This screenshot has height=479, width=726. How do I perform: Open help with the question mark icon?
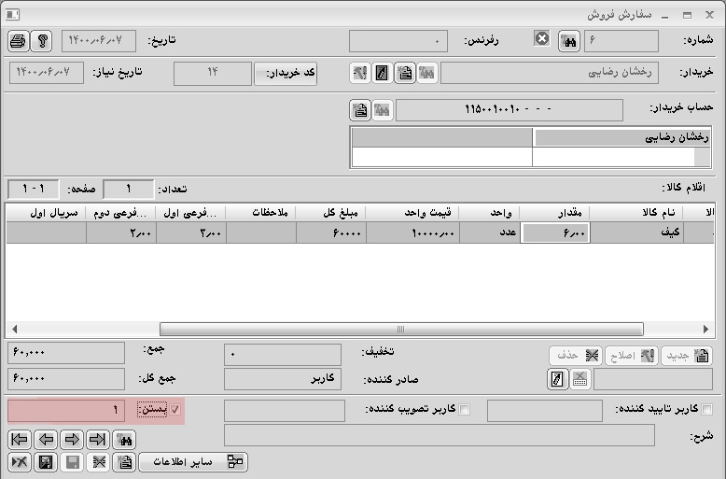pos(41,41)
